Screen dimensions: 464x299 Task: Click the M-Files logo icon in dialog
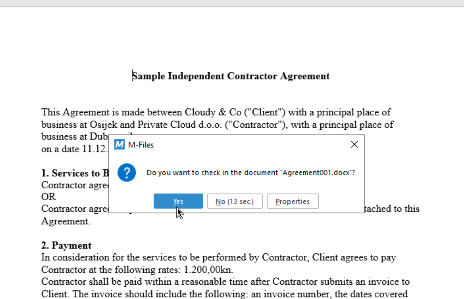click(x=119, y=145)
